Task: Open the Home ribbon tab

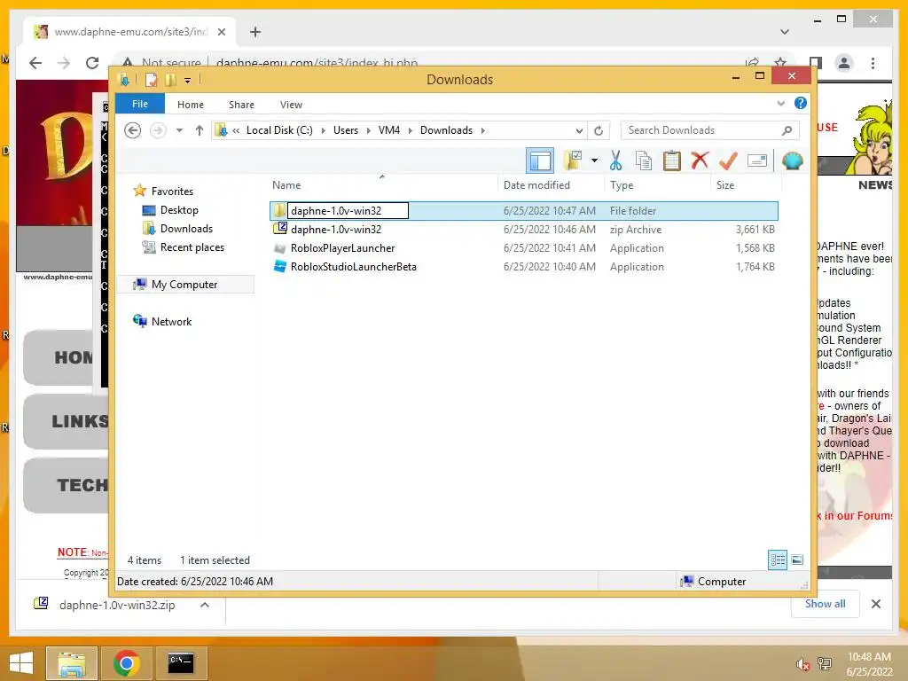Action: point(191,105)
